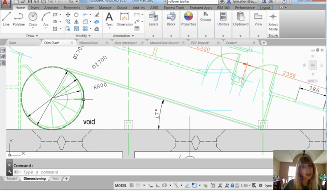Switch to the Annotate ribbon tab
This screenshot has height=191, width=327.
tap(51, 8)
